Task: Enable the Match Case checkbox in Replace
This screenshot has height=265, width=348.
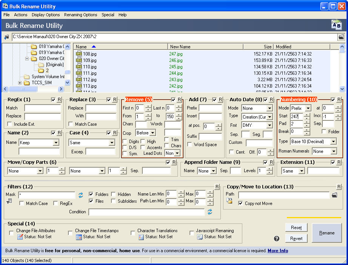Action: click(71, 124)
